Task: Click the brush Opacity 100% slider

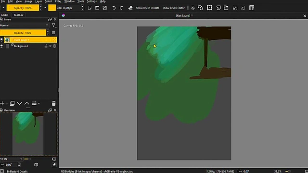Action: tap(23, 8)
